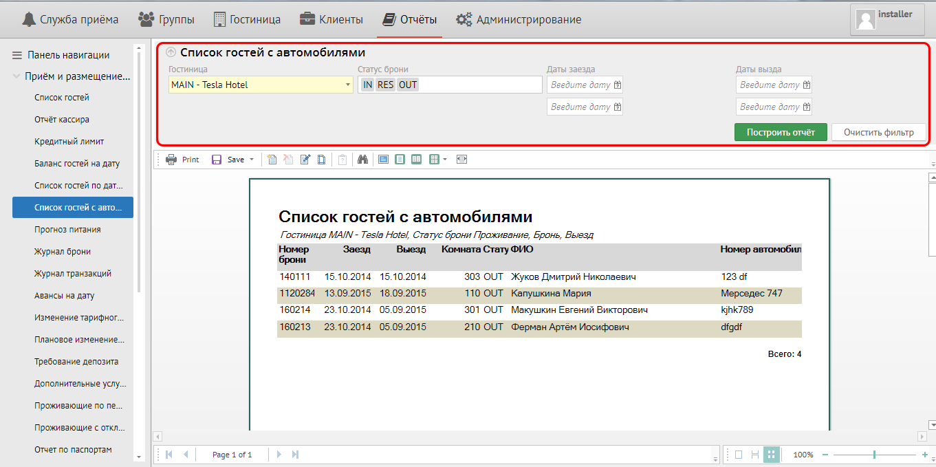The height and width of the screenshot is (467, 936).
Task: Click the first Даты заезда date field
Action: click(x=580, y=85)
